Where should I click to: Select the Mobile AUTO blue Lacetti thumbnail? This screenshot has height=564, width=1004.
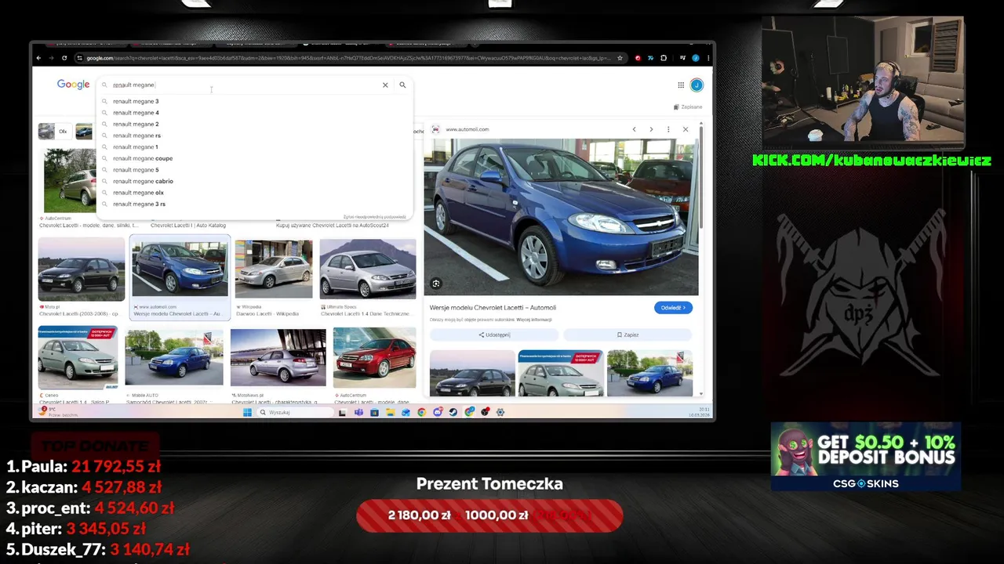(174, 358)
